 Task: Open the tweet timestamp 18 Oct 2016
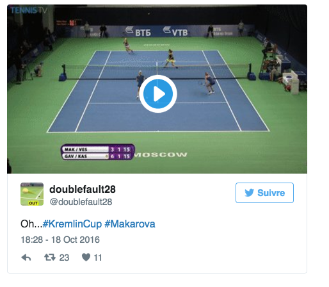pos(60,240)
